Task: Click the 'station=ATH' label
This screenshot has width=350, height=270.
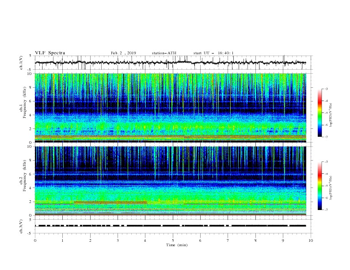Action: pyautogui.click(x=164, y=53)
